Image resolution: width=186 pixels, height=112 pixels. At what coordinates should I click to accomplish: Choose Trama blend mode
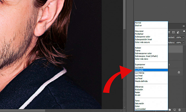click(x=151, y=51)
